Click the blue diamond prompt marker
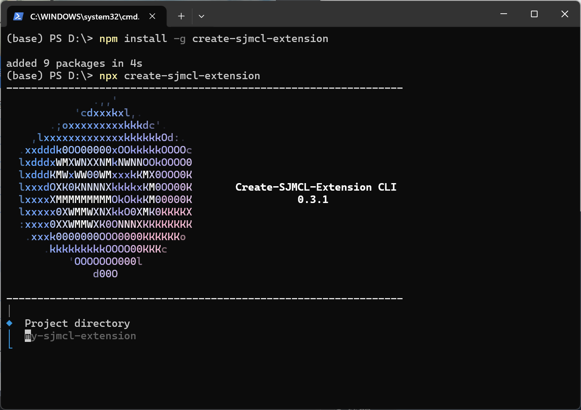 [x=9, y=323]
